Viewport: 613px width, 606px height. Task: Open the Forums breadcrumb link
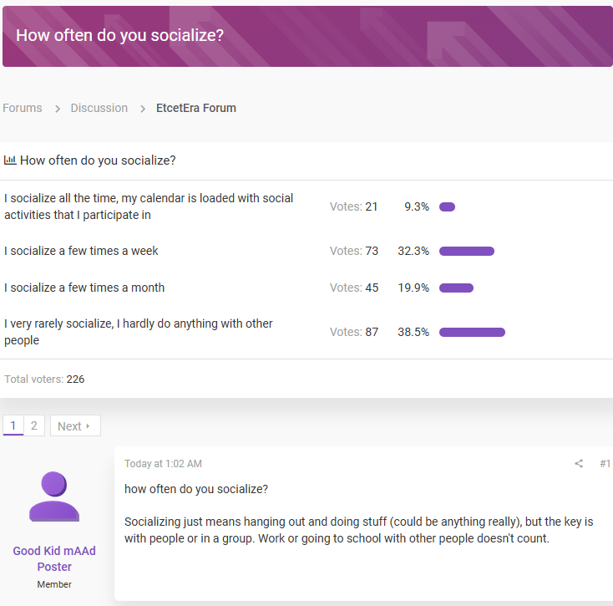[23, 108]
